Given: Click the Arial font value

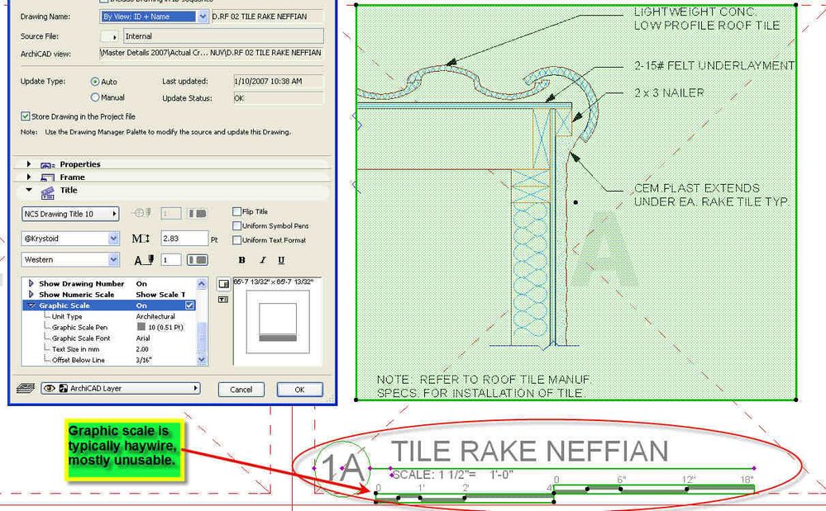Looking at the screenshot, I should [143, 338].
